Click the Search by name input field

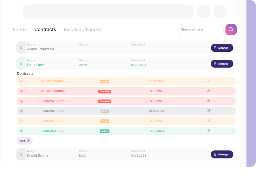[x=201, y=29]
